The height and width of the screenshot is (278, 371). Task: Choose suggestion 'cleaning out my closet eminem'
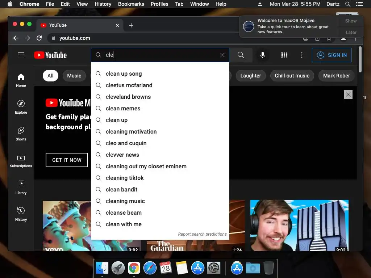coord(160,167)
